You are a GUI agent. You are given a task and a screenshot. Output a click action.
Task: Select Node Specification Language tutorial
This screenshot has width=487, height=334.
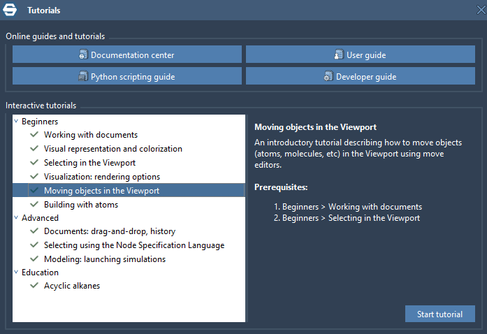134,245
